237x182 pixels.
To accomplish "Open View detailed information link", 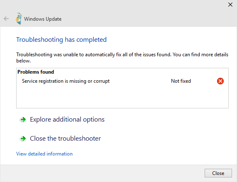I will click(x=44, y=154).
